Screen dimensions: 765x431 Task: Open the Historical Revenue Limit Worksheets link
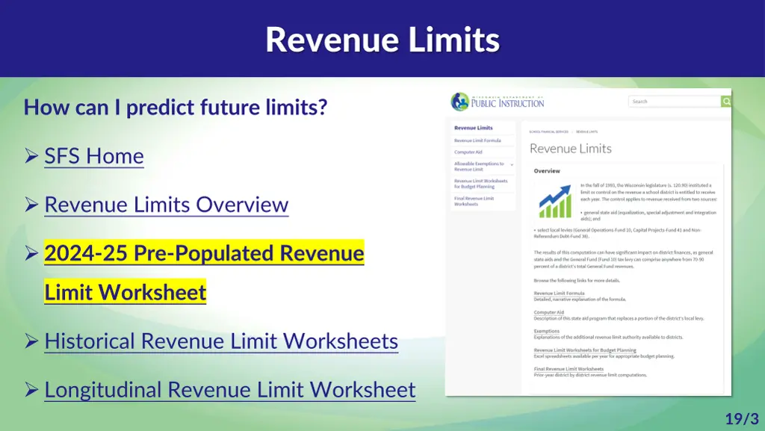click(x=221, y=341)
